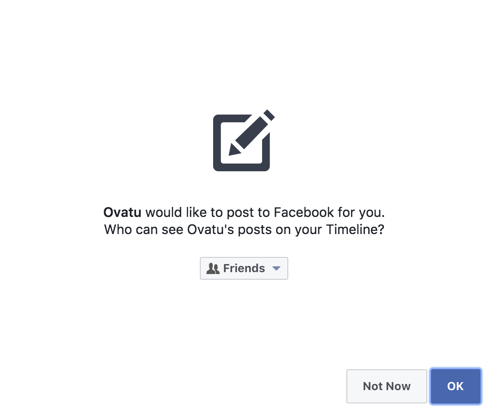The image size is (490, 412).
Task: Click the "Who can see" question text
Action: [144, 230]
